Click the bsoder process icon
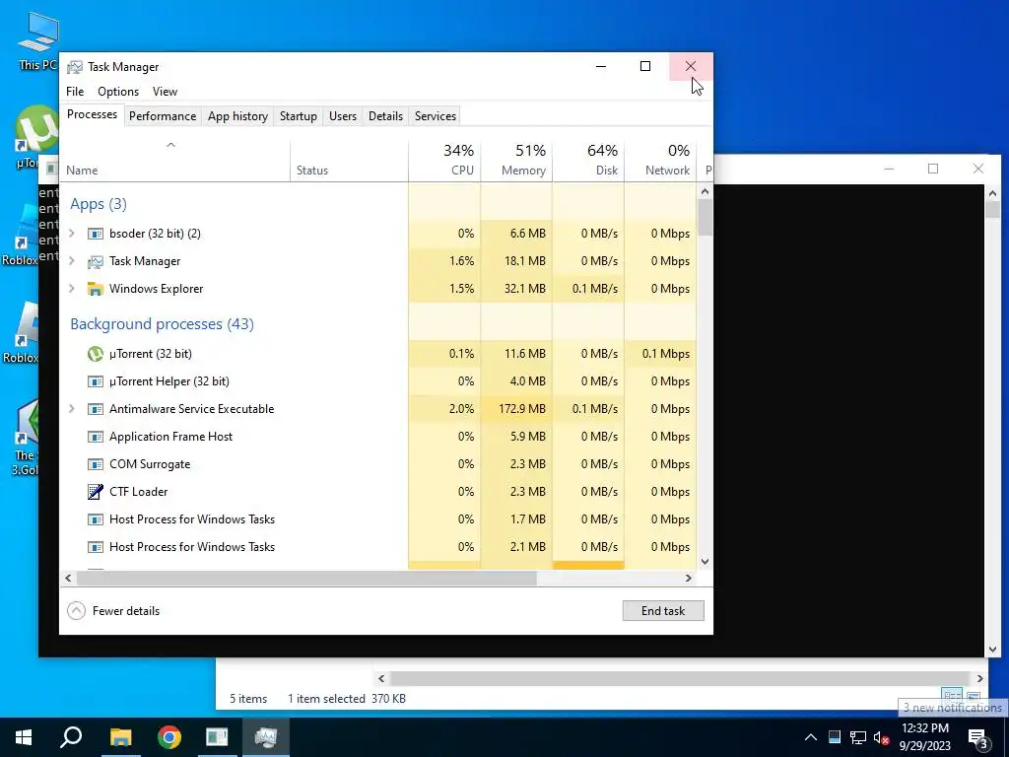 tap(96, 234)
